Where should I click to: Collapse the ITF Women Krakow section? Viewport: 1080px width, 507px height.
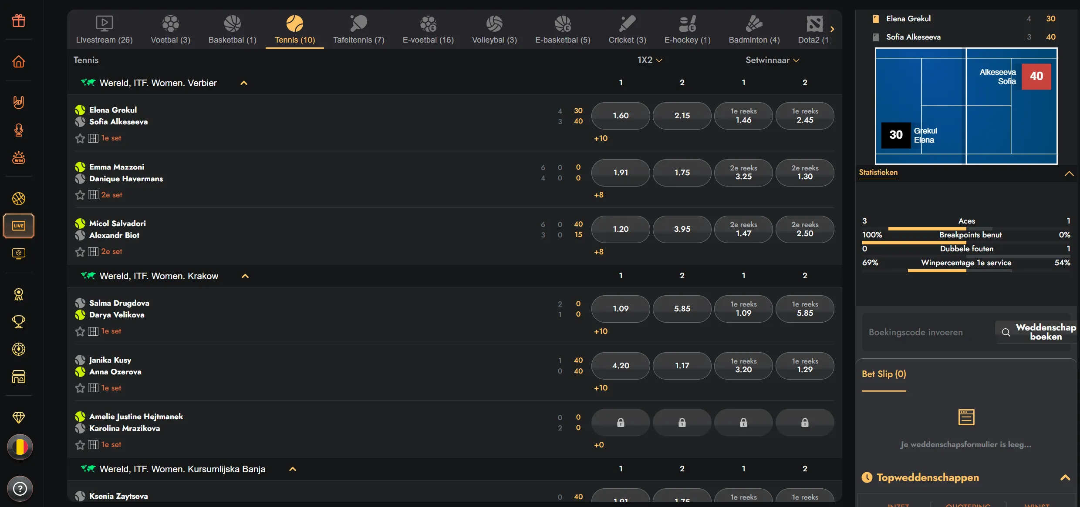[245, 276]
